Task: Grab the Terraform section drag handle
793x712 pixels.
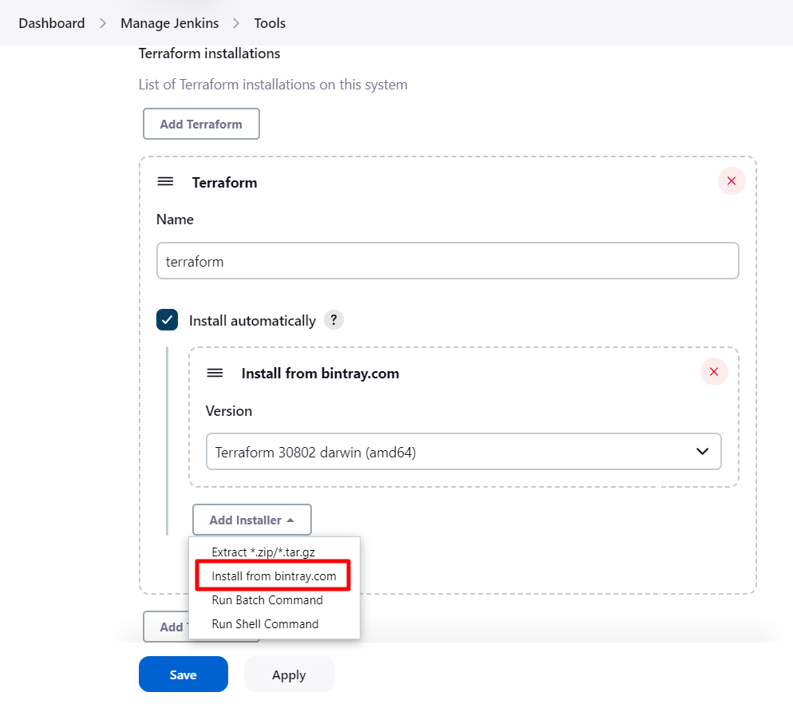Action: [165, 182]
